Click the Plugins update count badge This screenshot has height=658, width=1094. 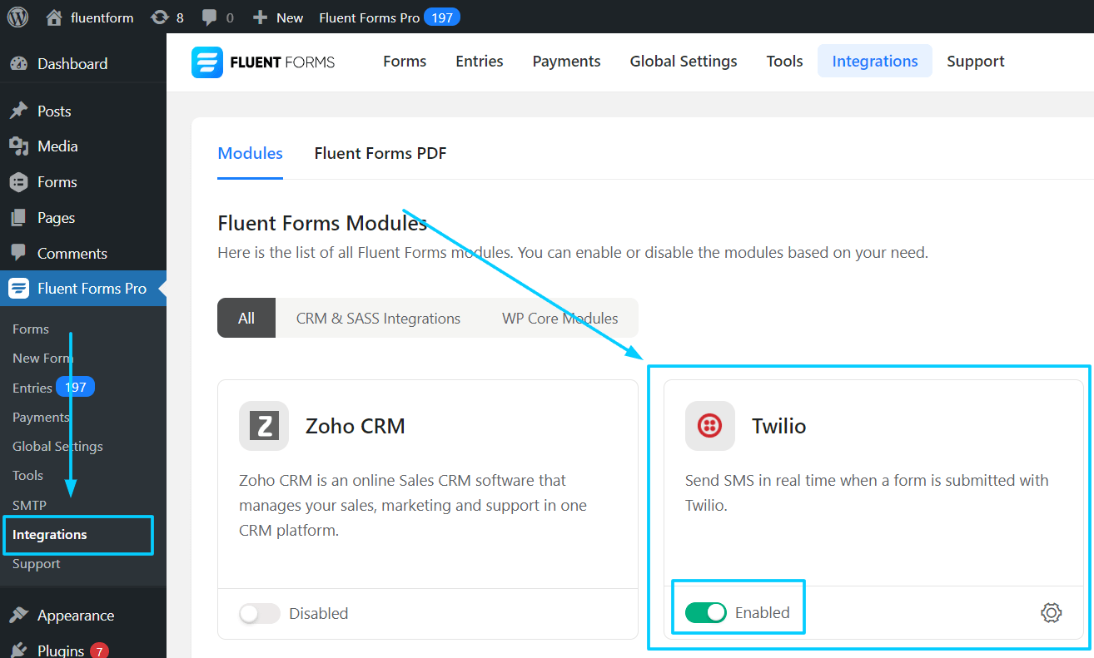coord(98,650)
